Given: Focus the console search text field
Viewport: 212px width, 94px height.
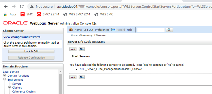Looking at the screenshot, I should 151,30.
